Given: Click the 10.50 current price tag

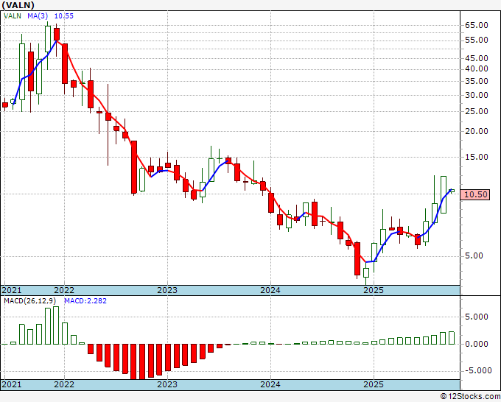Looking at the screenshot, I should point(475,194).
